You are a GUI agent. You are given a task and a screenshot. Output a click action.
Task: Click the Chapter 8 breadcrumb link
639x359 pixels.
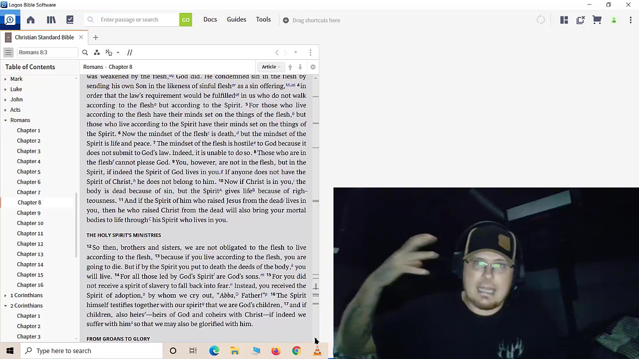120,67
